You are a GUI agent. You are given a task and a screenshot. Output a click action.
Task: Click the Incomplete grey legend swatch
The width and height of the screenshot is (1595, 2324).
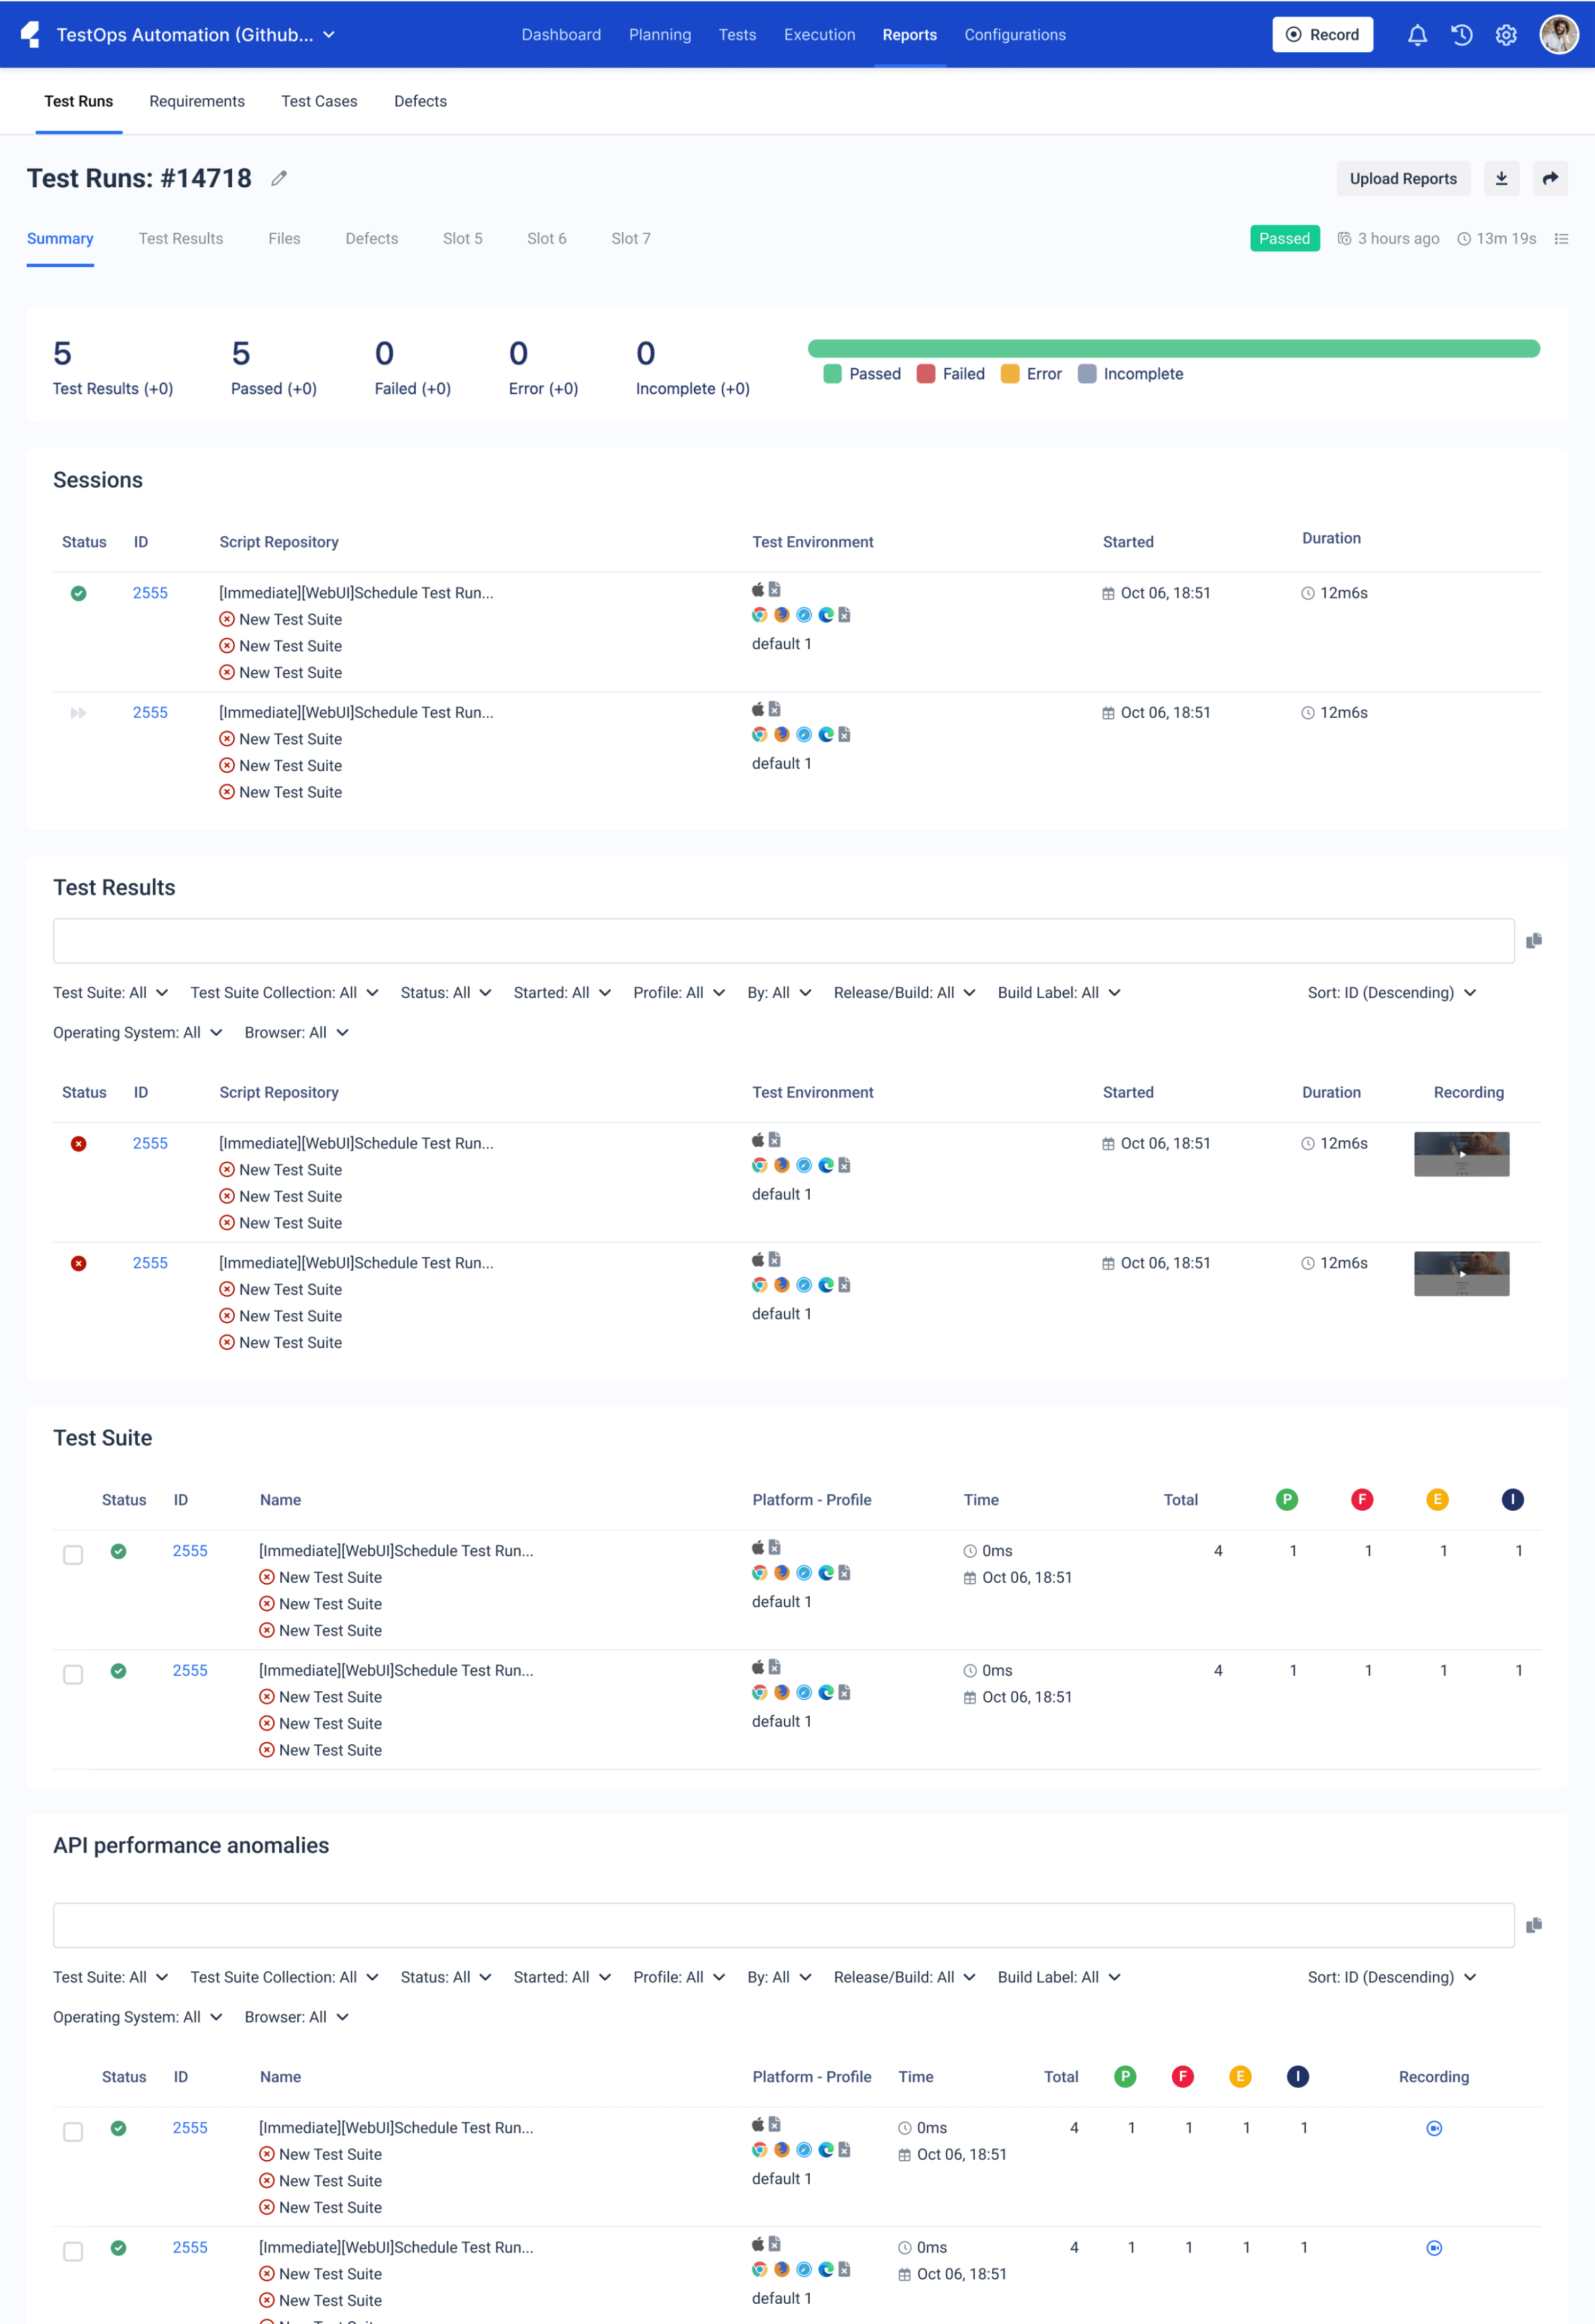click(x=1087, y=374)
